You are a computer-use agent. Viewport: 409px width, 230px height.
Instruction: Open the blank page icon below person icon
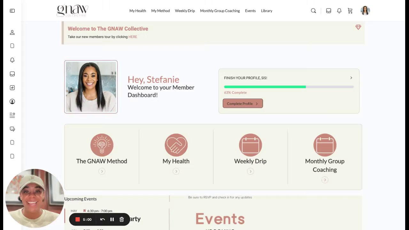[12, 46]
